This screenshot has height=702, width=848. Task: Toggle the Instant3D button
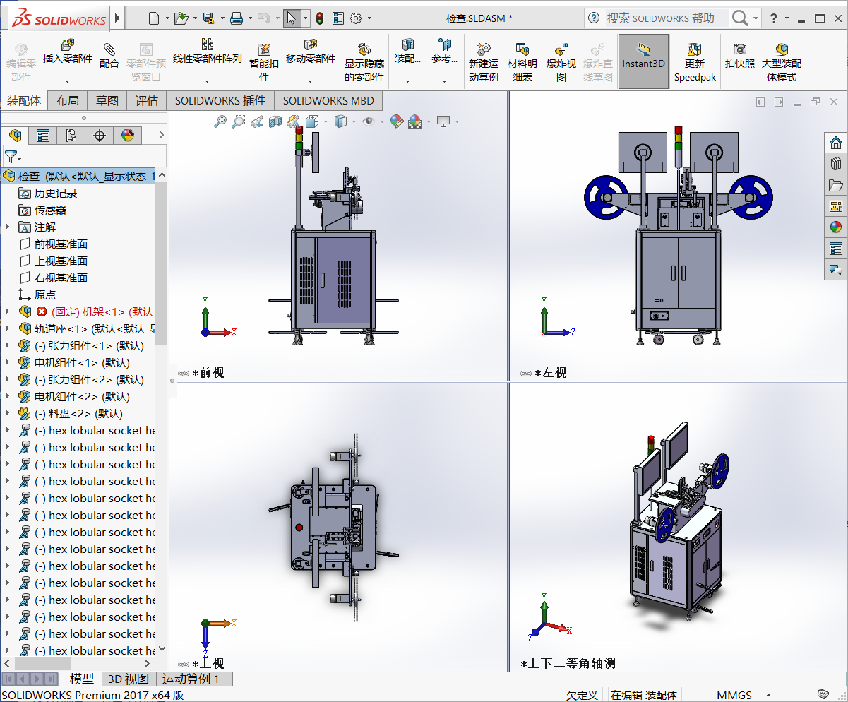(643, 61)
